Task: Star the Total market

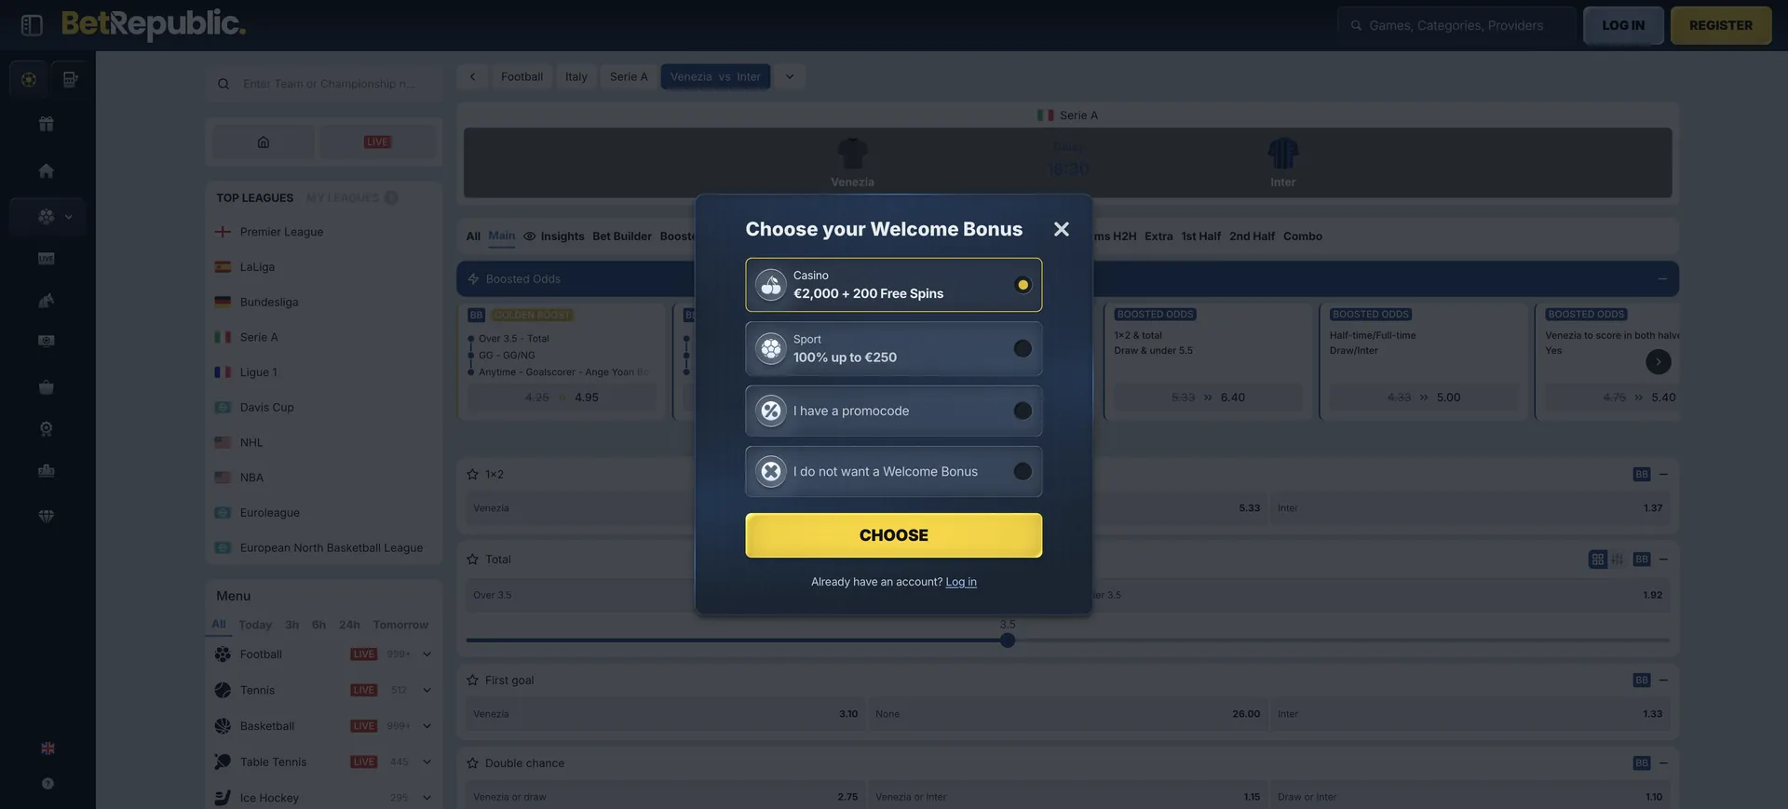Action: coord(472,560)
